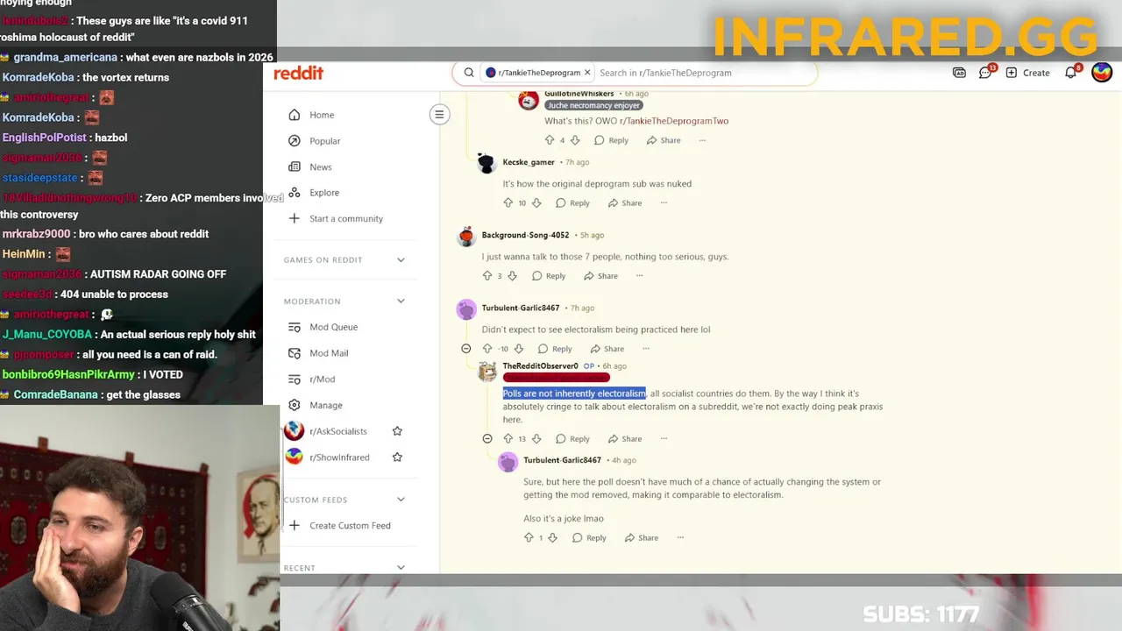Downvote Turbulent-Garlic8467's electoralism comment
This screenshot has width=1122, height=631.
point(519,349)
